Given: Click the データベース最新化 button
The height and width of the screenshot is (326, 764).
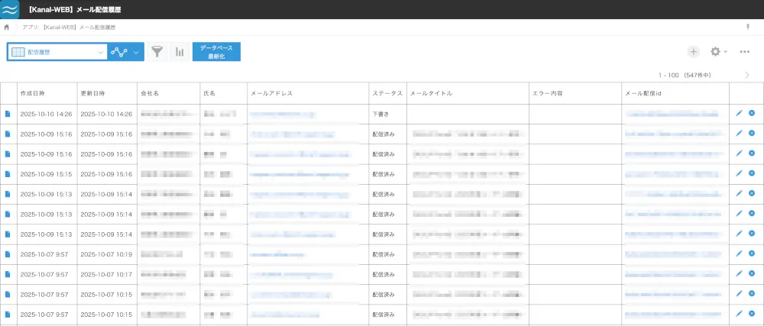Looking at the screenshot, I should tap(216, 52).
